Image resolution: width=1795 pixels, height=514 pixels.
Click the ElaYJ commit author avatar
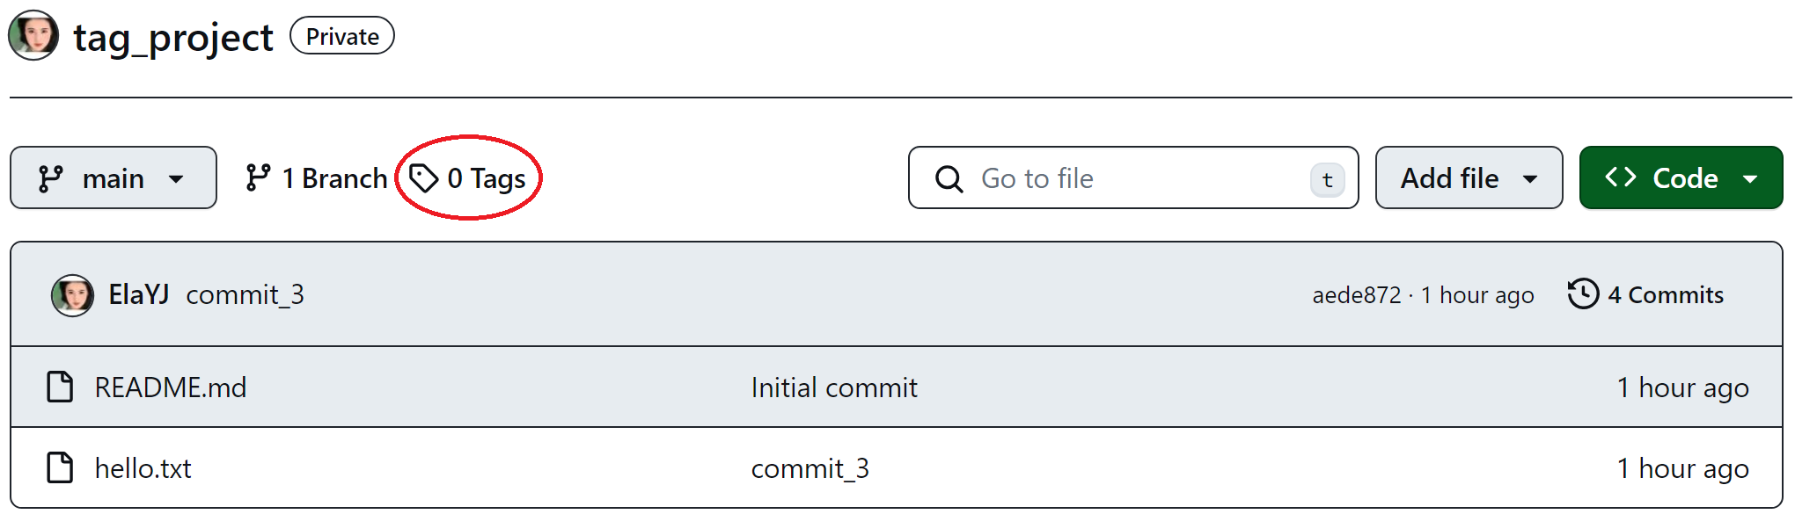click(73, 295)
